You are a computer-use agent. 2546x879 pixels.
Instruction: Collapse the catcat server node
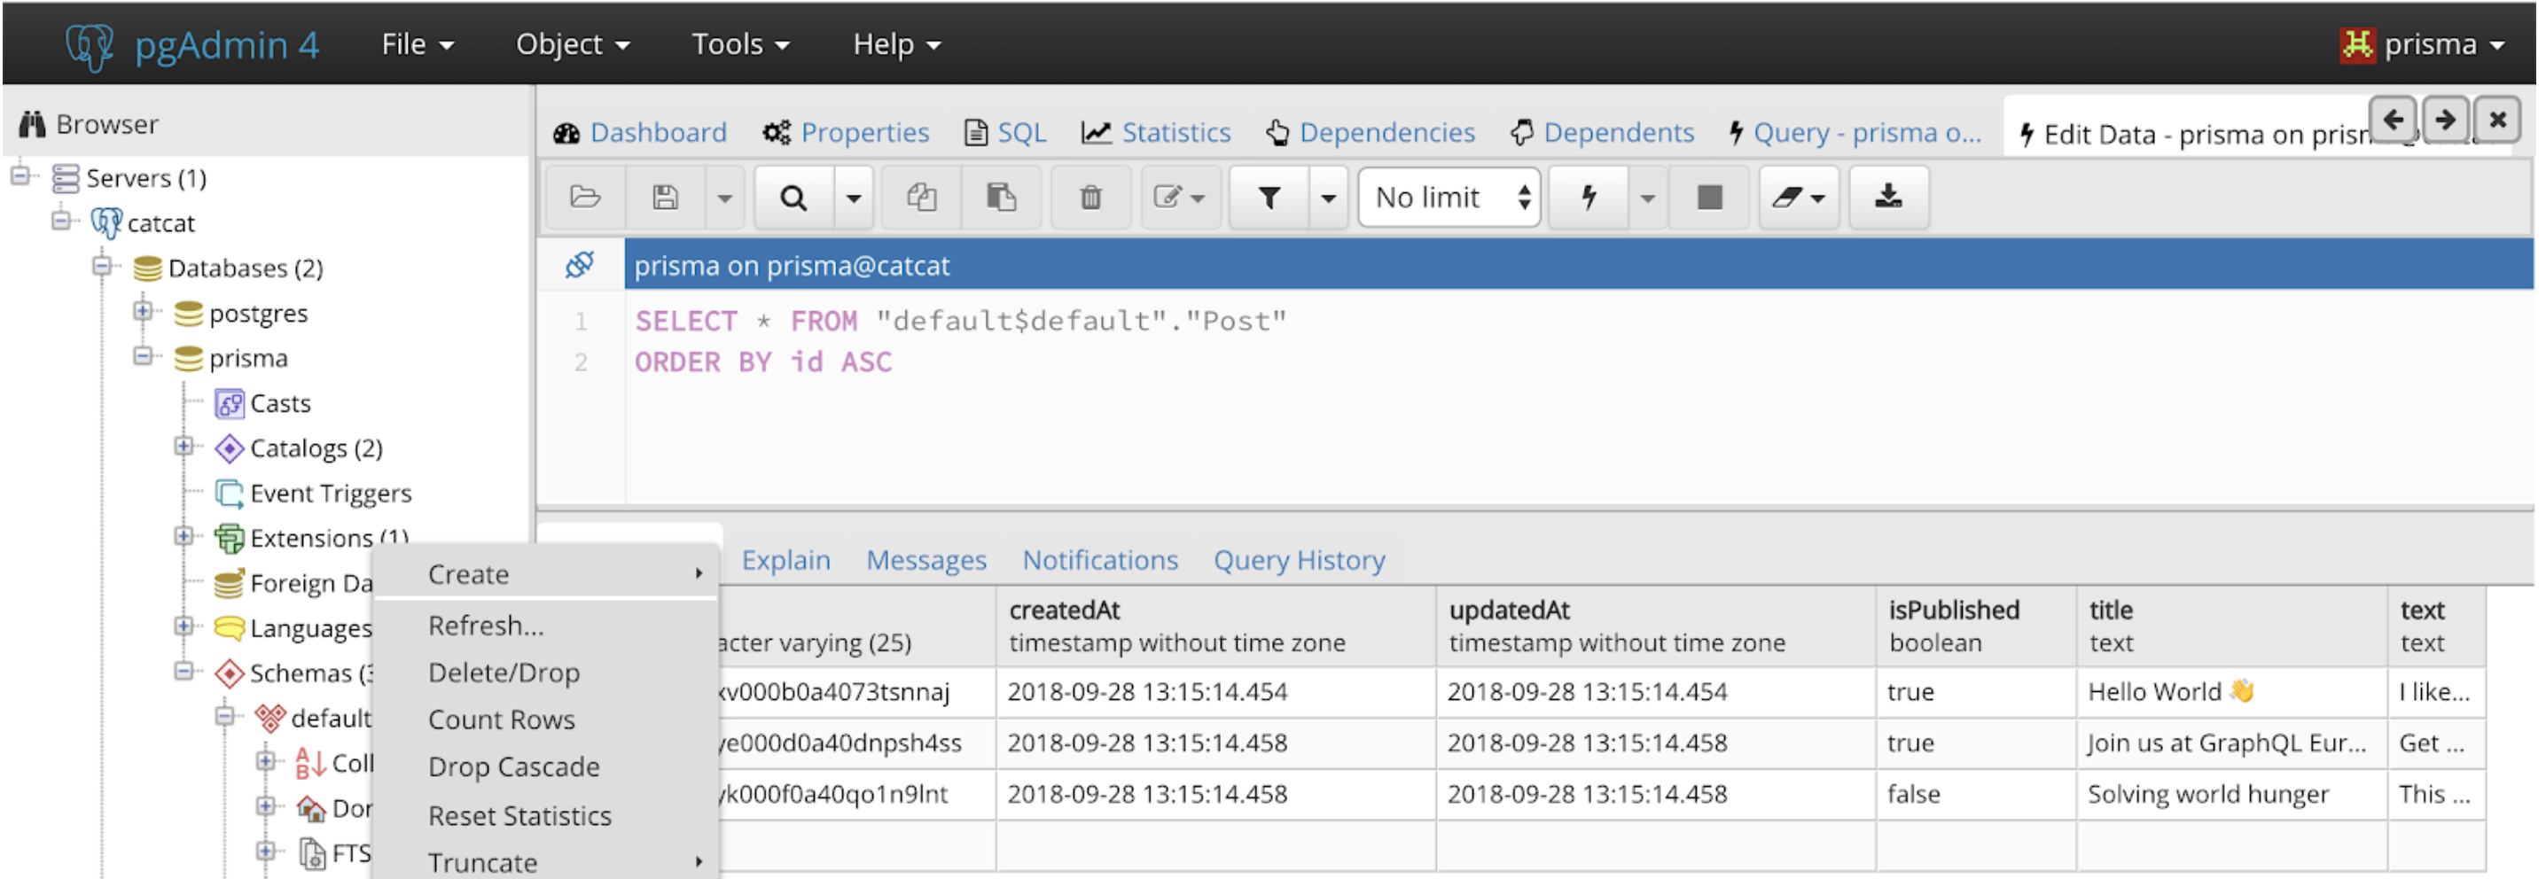(61, 221)
